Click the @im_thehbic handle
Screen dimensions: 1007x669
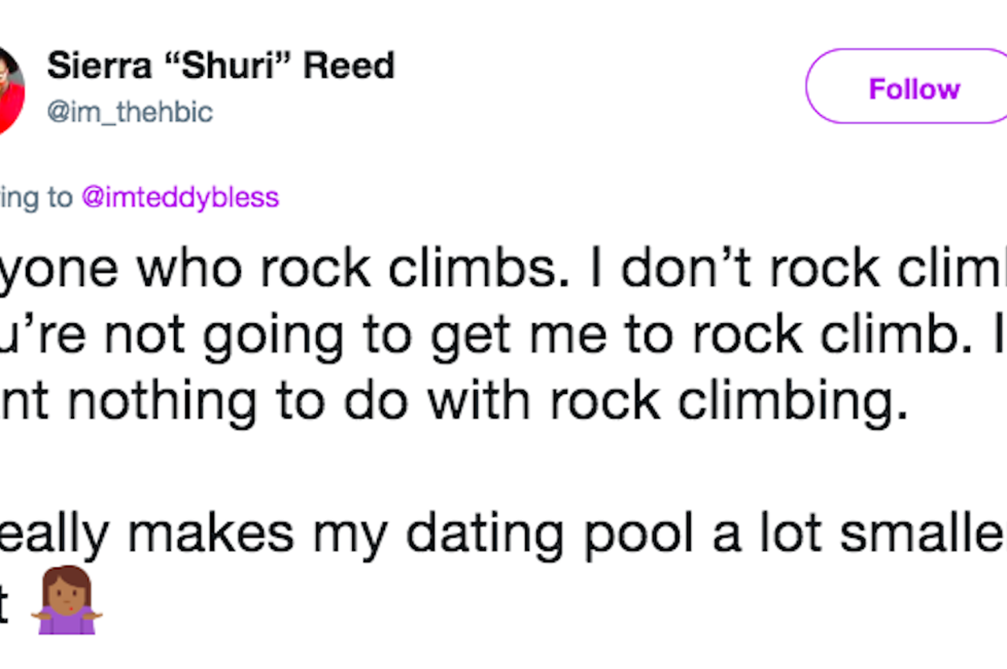click(130, 112)
